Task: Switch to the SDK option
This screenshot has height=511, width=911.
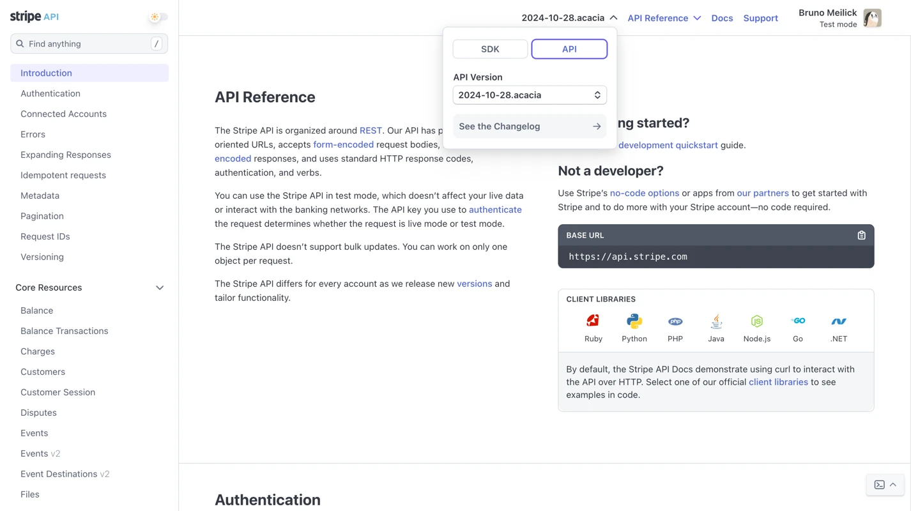Action: [490, 49]
